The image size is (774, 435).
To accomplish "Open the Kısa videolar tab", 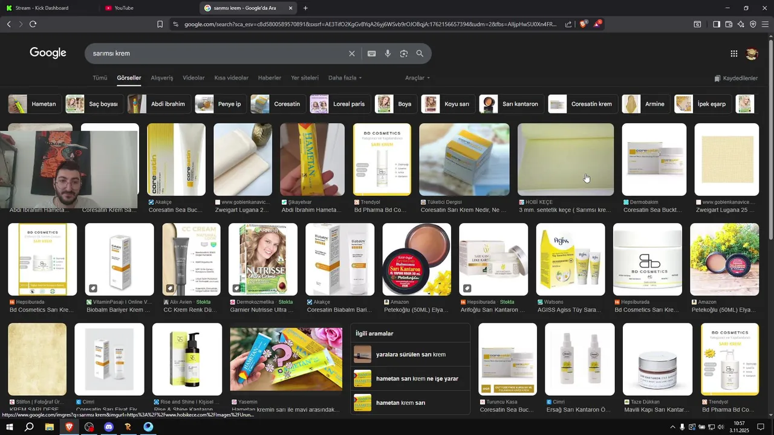I will (x=231, y=78).
